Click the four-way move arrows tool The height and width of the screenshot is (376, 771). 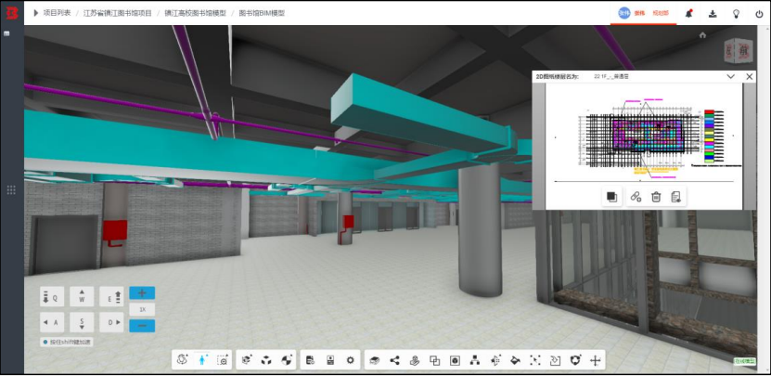[x=595, y=360]
